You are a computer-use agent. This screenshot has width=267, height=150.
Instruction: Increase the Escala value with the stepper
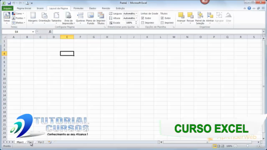[136, 22]
